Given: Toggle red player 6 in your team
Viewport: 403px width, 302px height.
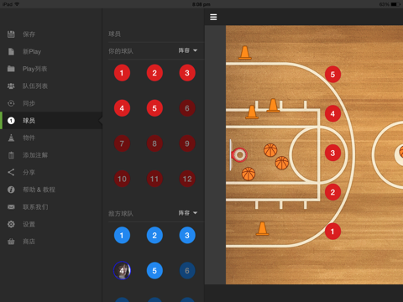Looking at the screenshot, I should click(187, 108).
